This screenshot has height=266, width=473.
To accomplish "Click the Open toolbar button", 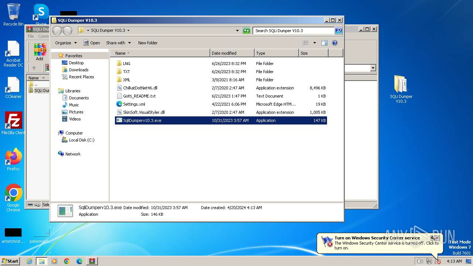I will click(x=92, y=43).
